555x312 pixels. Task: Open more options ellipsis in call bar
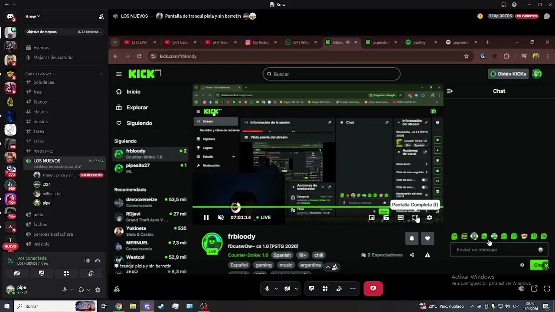tap(353, 289)
